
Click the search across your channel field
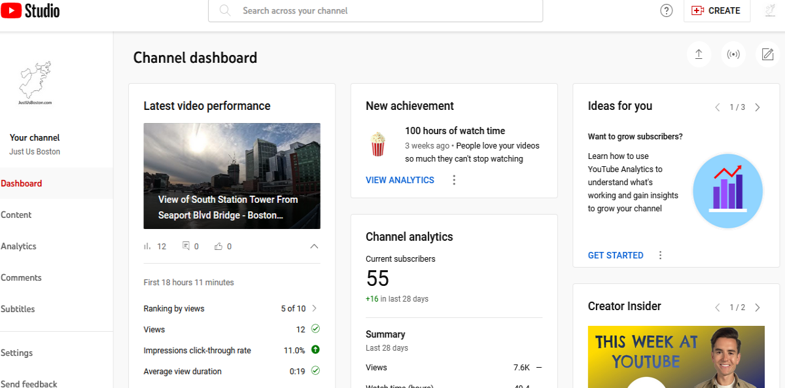[x=375, y=10]
